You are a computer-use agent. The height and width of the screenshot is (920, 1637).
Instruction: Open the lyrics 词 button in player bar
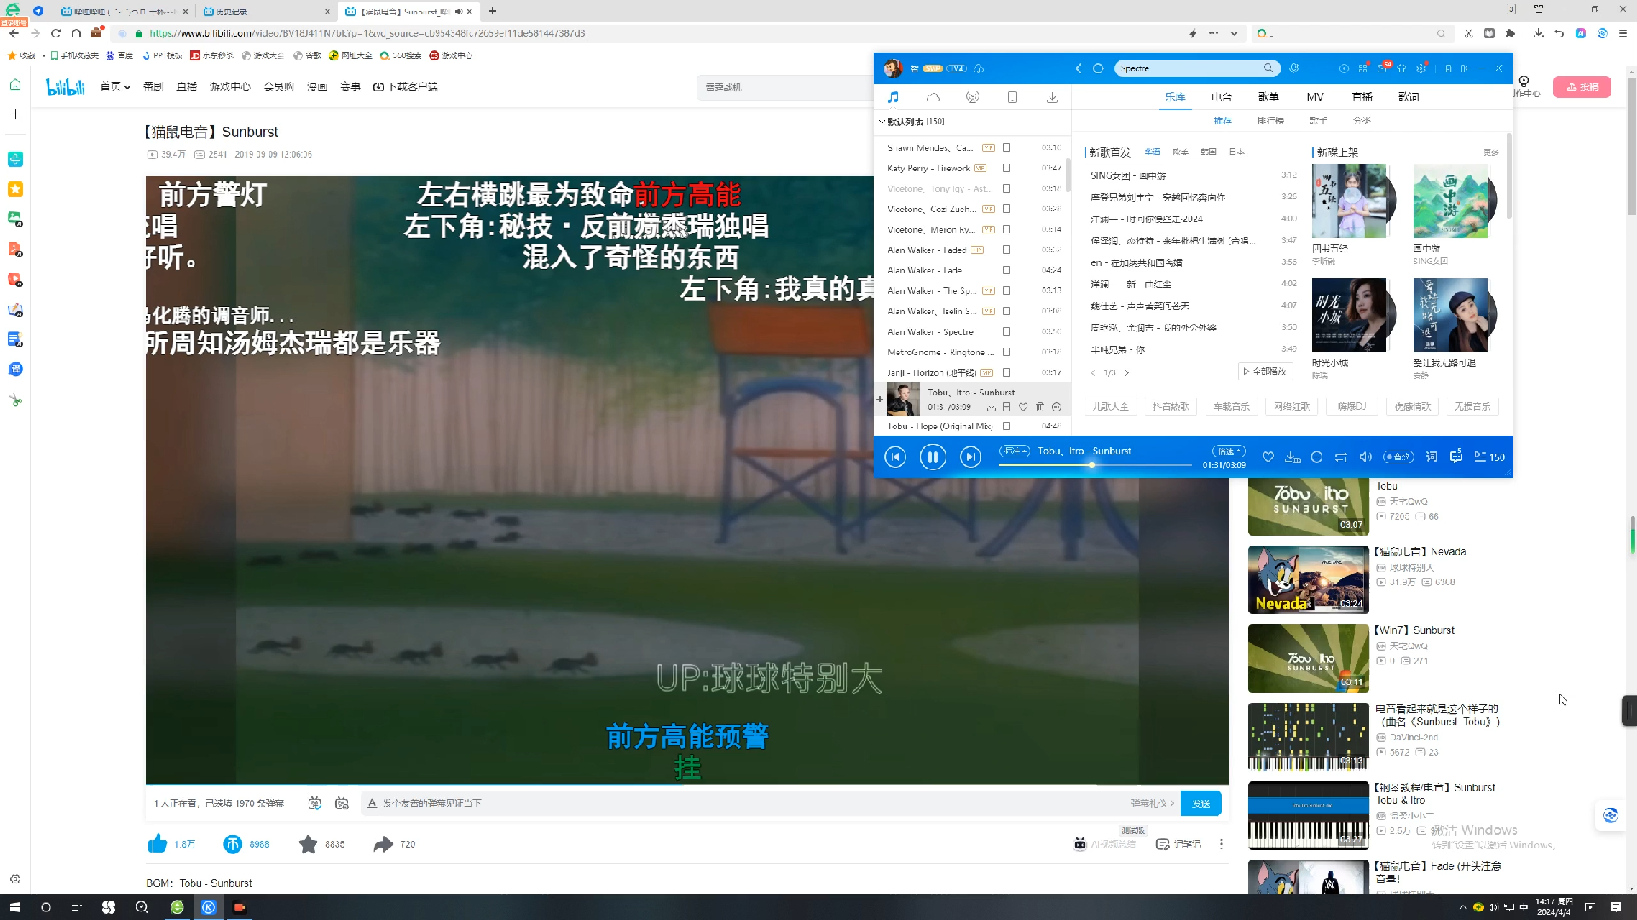click(1432, 457)
